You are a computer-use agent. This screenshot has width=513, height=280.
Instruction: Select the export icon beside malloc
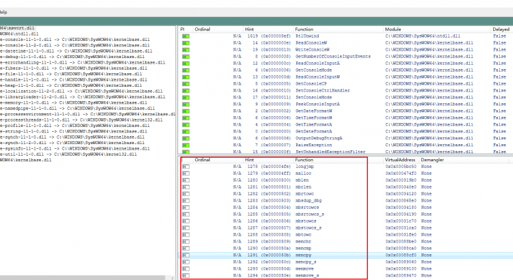click(185, 173)
